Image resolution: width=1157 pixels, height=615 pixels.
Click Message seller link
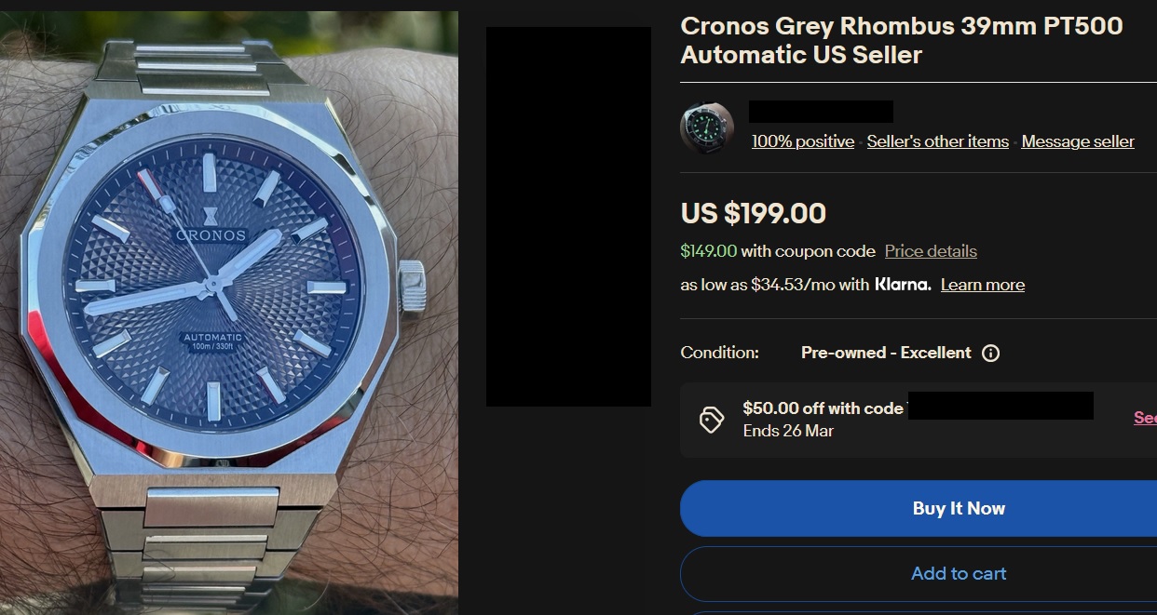pyautogui.click(x=1078, y=141)
